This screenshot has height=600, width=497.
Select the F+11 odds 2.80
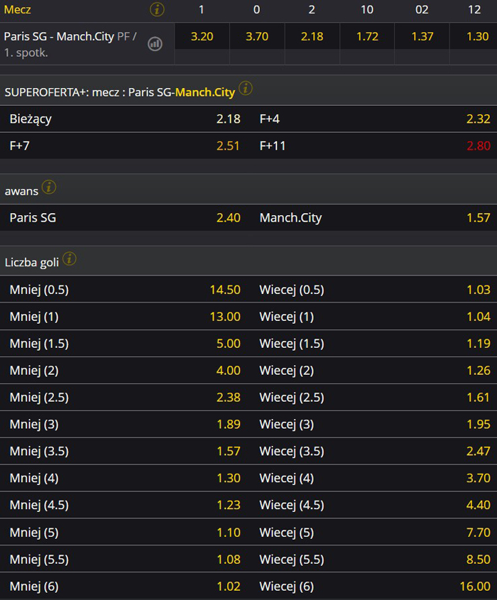(478, 146)
